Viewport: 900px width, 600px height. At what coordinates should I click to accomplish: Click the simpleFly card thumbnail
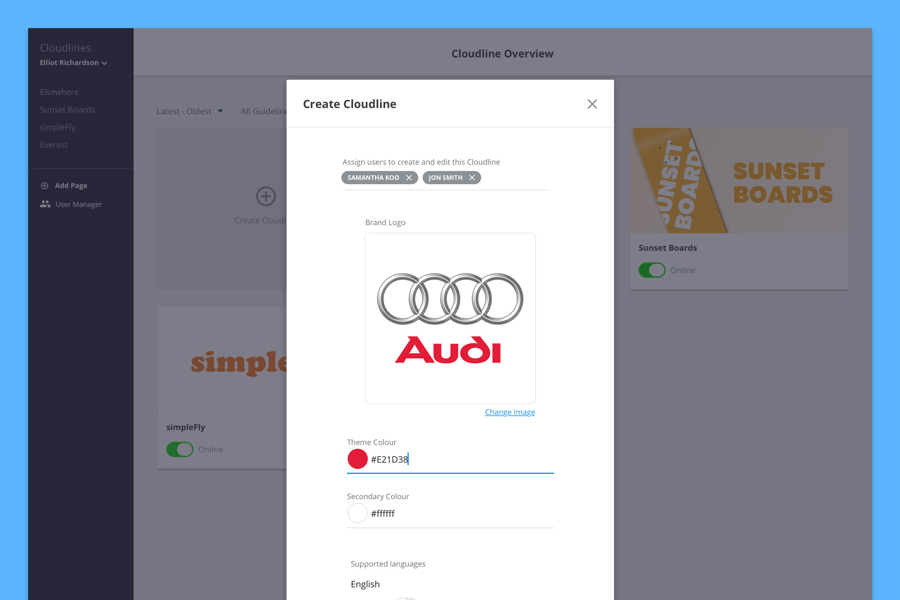click(222, 360)
